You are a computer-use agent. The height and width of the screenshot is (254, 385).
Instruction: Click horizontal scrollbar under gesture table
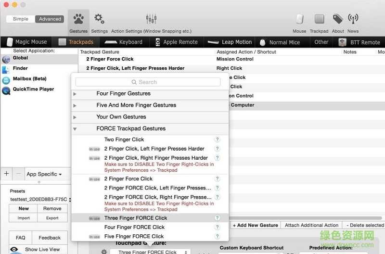click(x=305, y=218)
